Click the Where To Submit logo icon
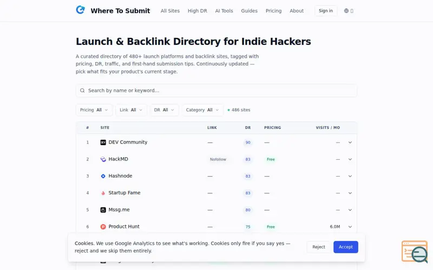Viewport: 433px width, 270px height. (80, 10)
